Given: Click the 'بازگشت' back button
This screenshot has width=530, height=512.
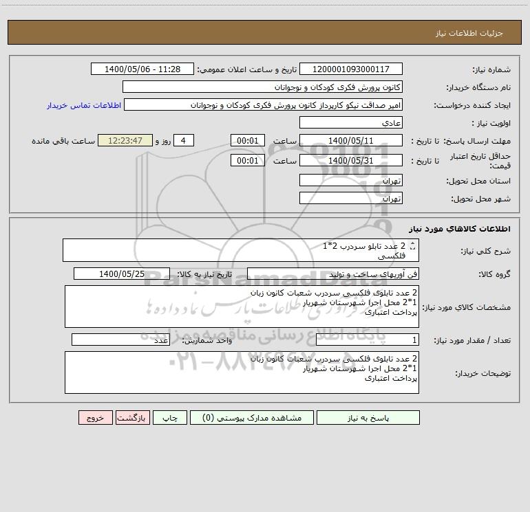Looking at the screenshot, I should click(132, 418).
